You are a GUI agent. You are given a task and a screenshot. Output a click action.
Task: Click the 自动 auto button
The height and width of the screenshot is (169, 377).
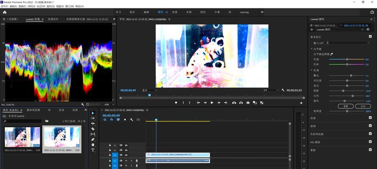[x=363, y=106]
